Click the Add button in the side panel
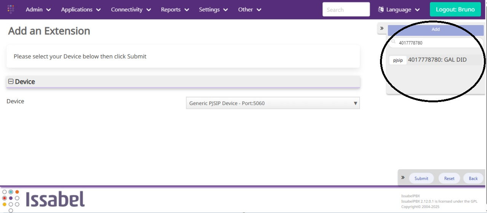487x213 pixels. click(436, 30)
